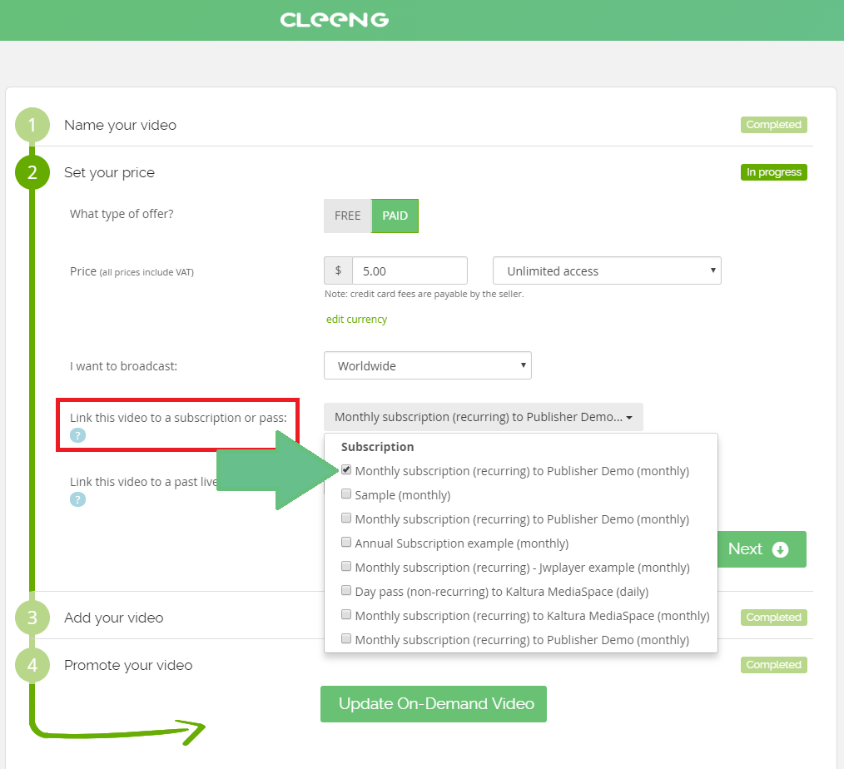Open help icon under 'subscription or pass' label
The height and width of the screenshot is (769, 844).
(x=77, y=435)
